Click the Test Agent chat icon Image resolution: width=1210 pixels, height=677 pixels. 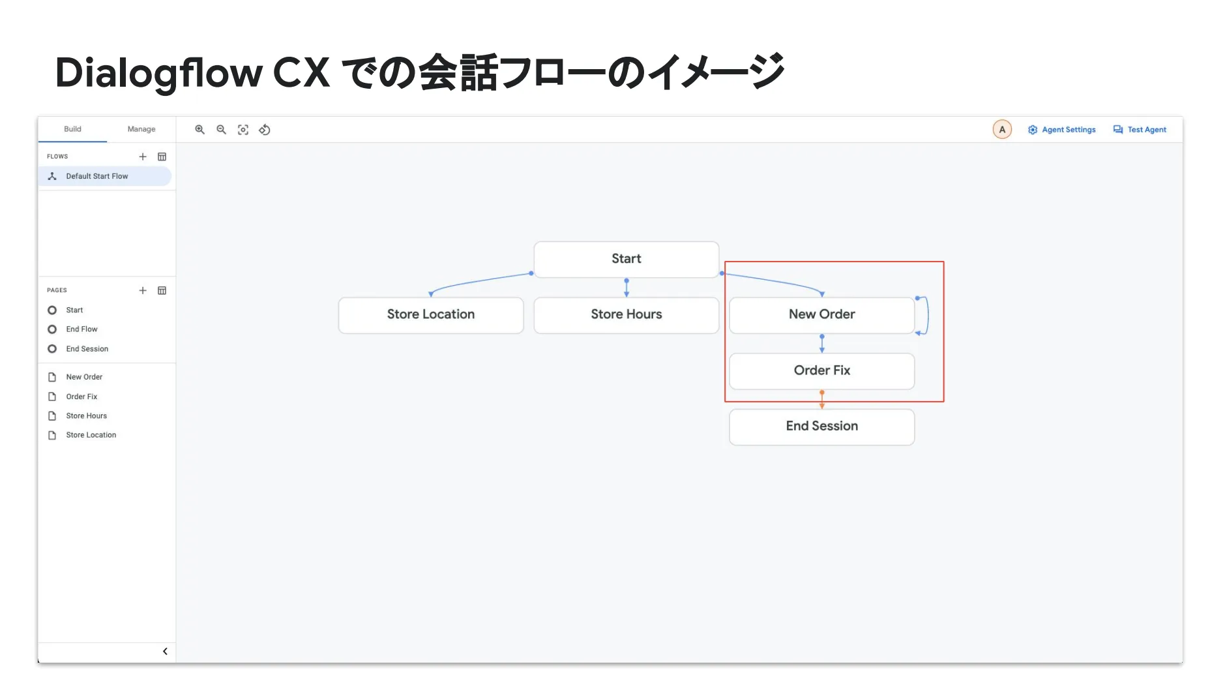1118,130
